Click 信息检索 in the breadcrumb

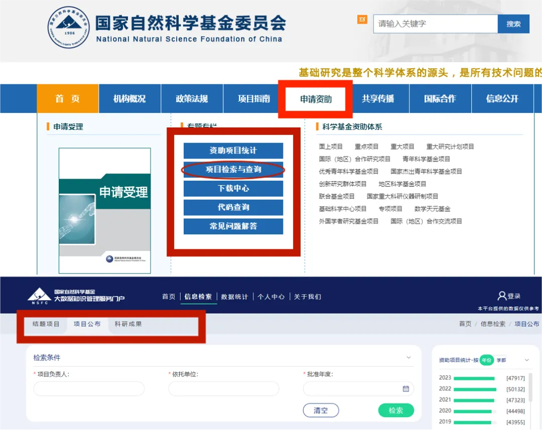(x=493, y=324)
